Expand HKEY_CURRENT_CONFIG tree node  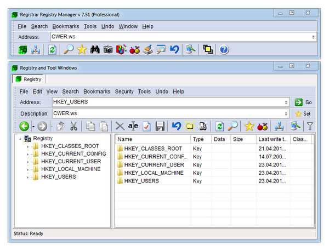(28, 155)
